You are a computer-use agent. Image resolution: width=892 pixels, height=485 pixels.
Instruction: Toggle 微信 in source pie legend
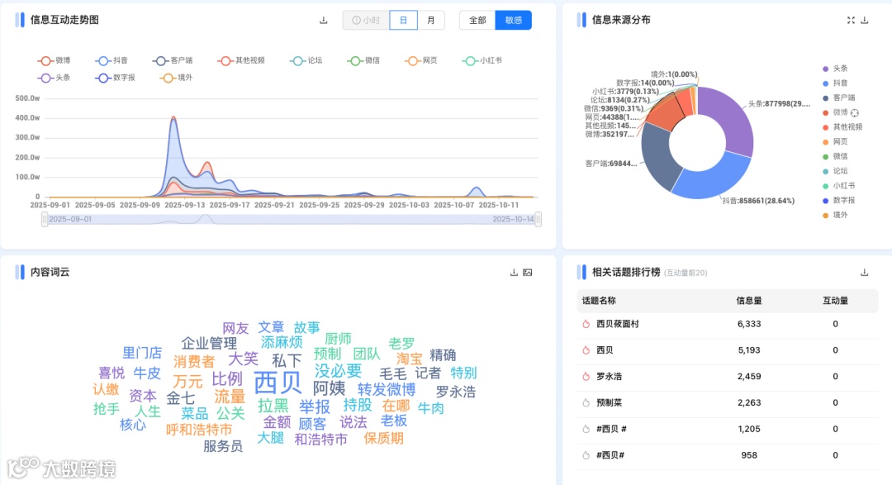[x=835, y=156]
